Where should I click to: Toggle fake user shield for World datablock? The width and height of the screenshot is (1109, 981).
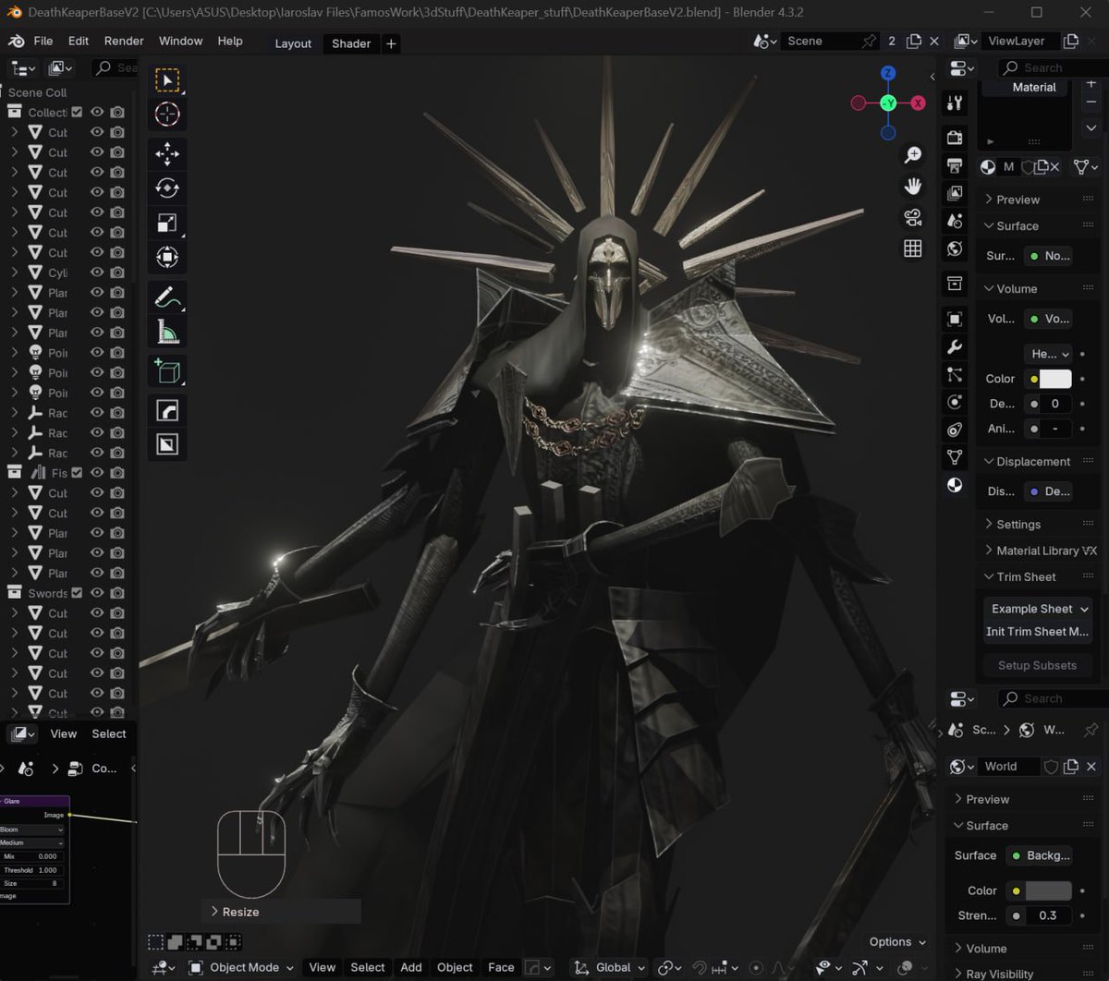coord(1051,767)
